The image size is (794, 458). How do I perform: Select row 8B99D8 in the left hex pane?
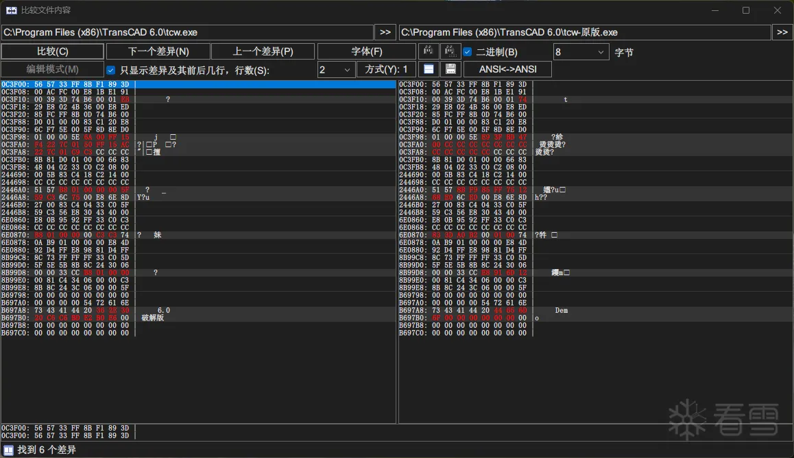click(x=199, y=272)
